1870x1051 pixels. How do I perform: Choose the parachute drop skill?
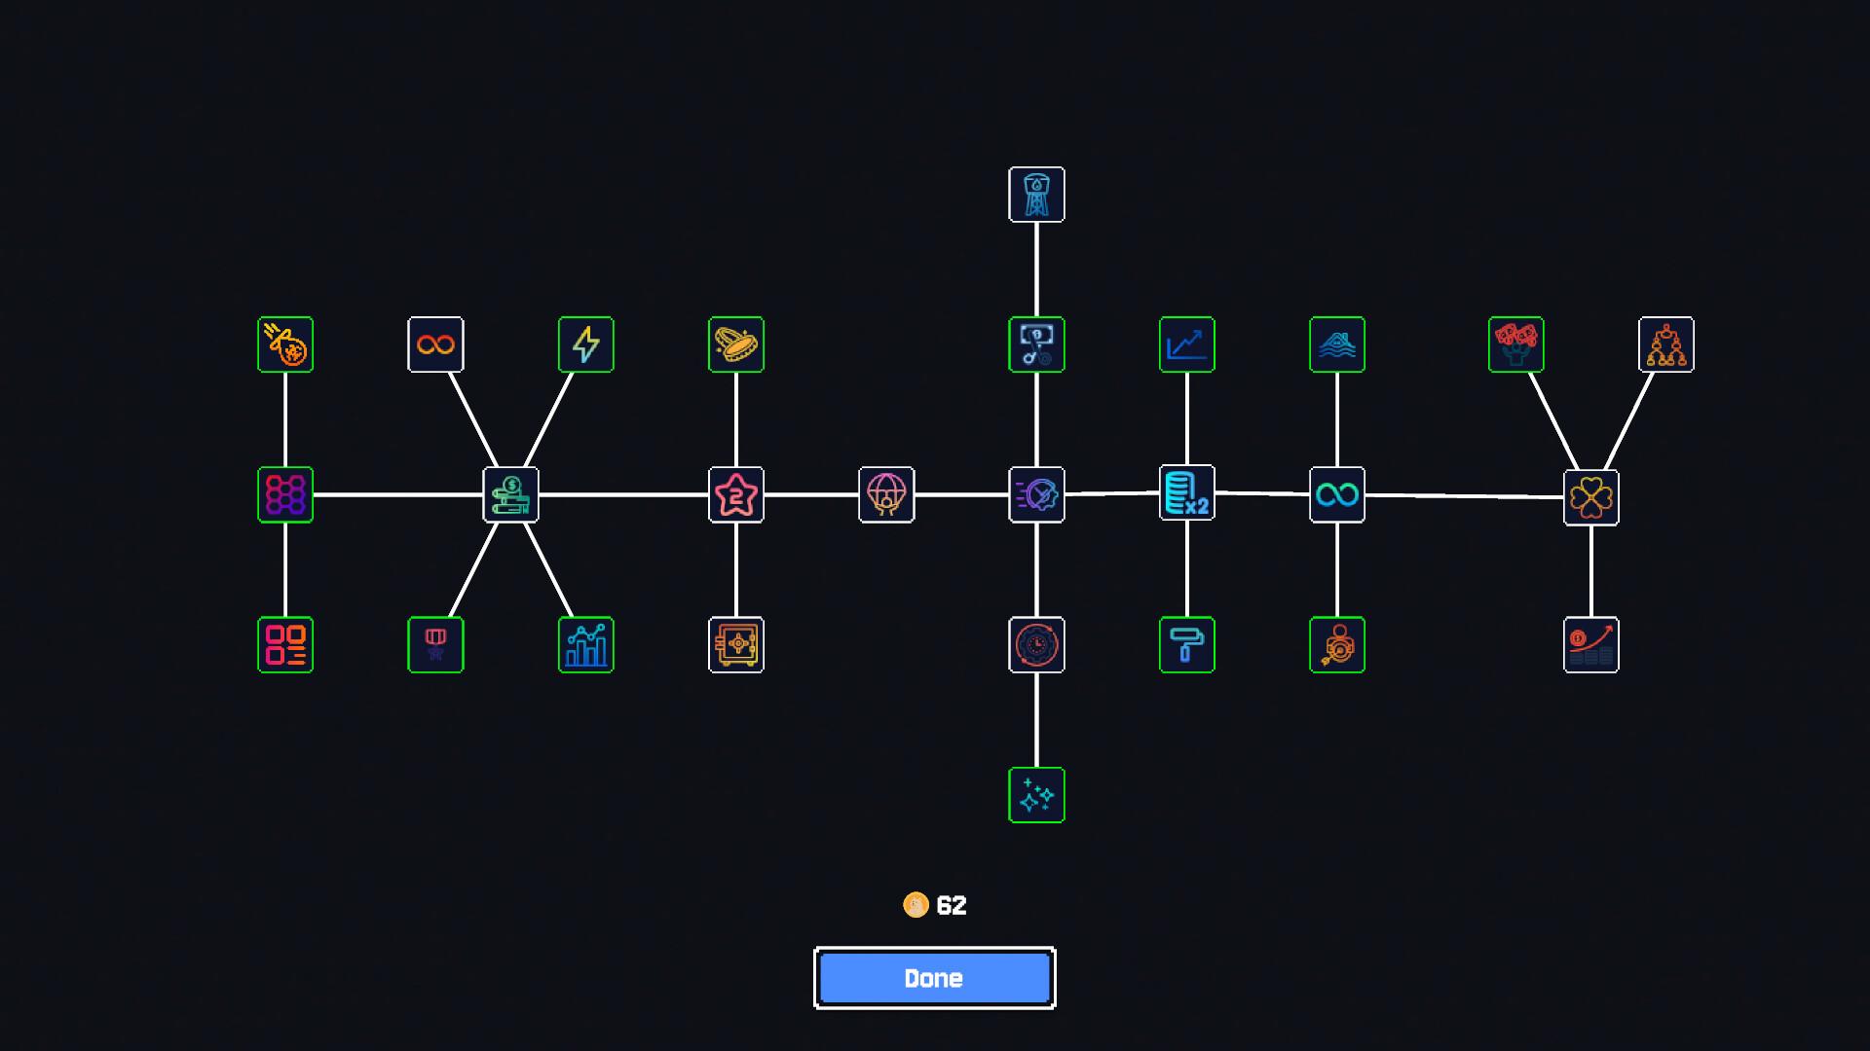click(886, 495)
